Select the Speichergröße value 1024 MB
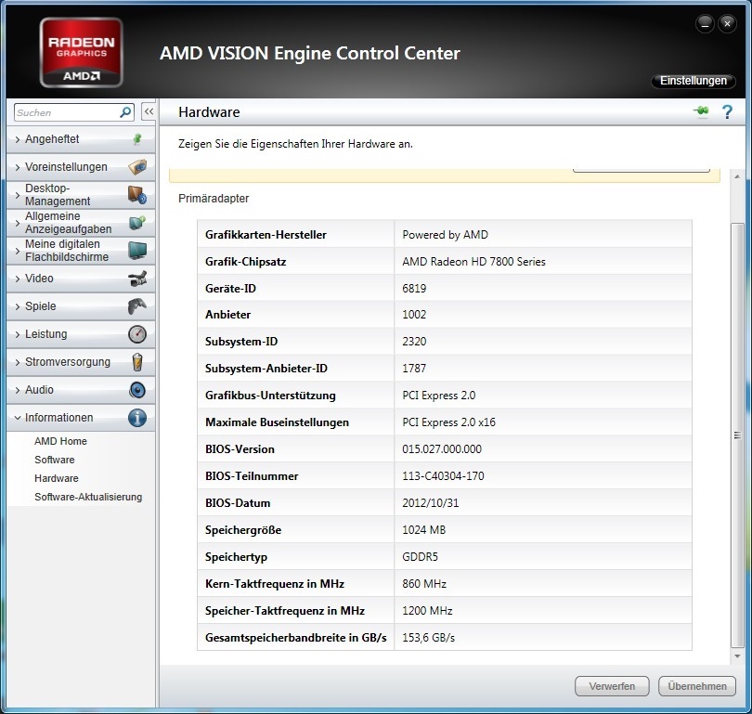 [x=424, y=530]
